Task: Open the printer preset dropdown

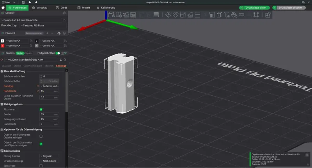Action: pos(32,20)
